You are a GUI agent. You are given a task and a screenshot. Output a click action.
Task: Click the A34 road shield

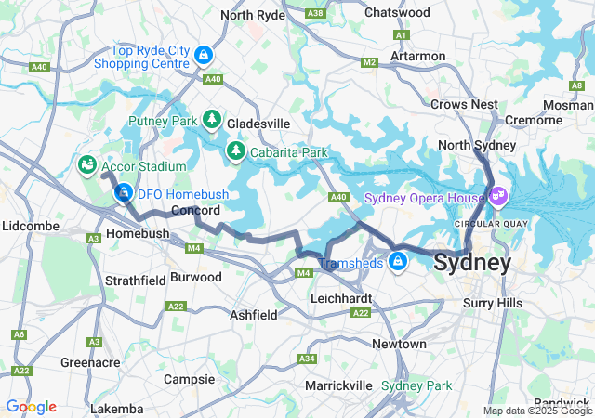[307, 359]
